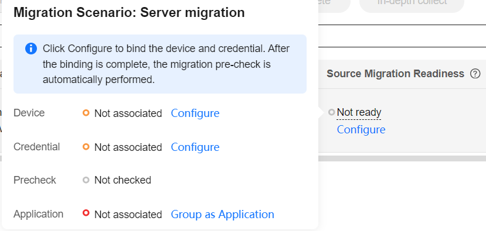
Task: Click the horizontal scrollbar below the table
Action: coord(402,158)
